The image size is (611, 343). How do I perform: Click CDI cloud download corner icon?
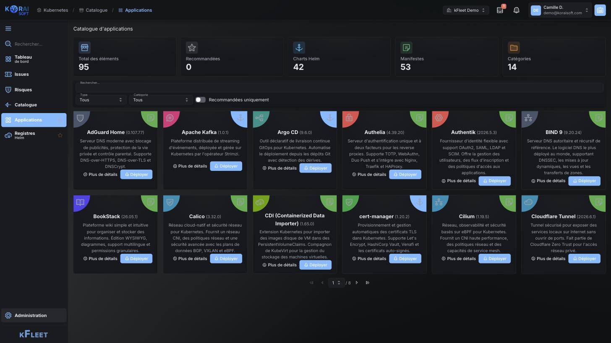tap(259, 202)
